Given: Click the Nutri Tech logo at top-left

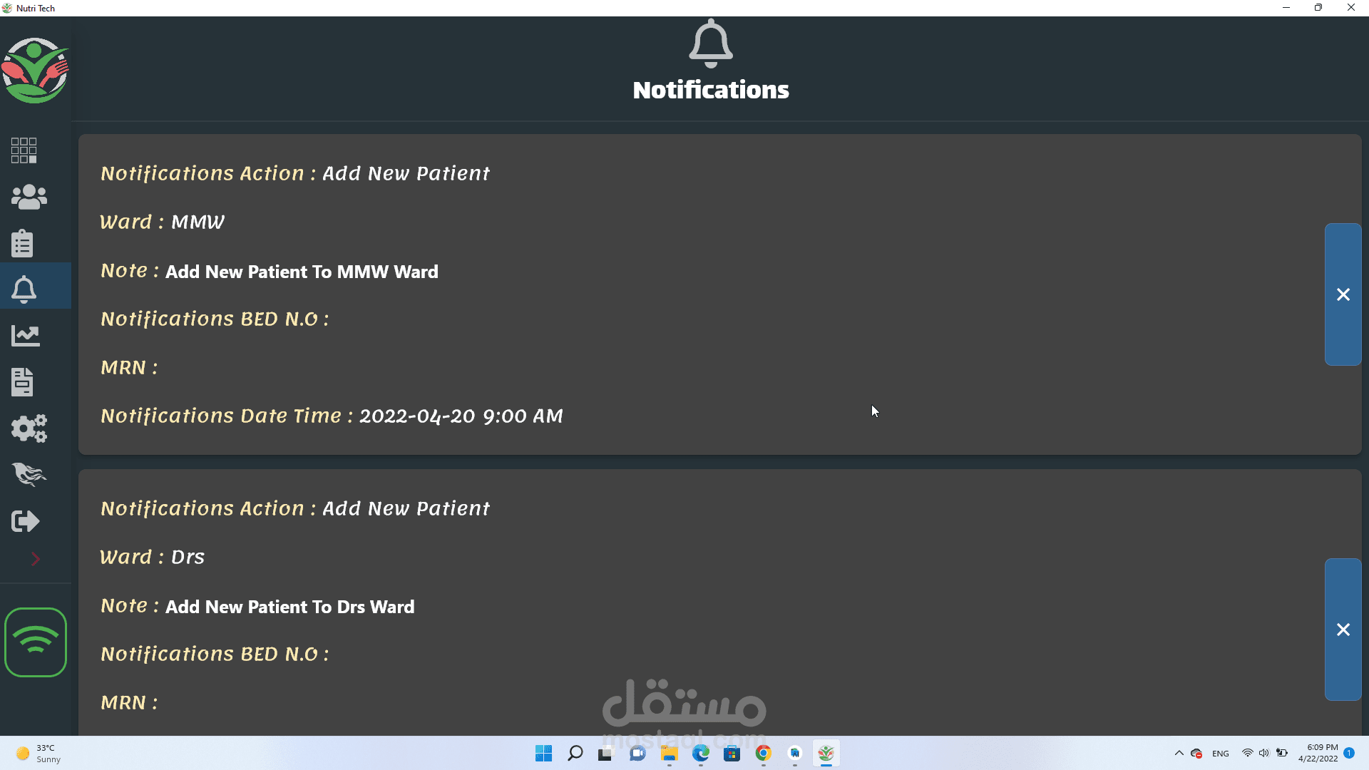Looking at the screenshot, I should [34, 71].
